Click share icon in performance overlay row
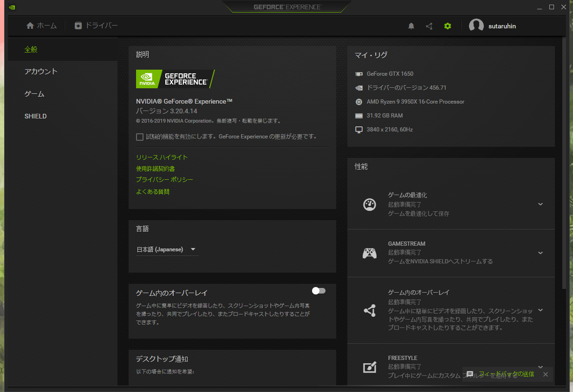This screenshot has width=573, height=392. pos(370,310)
